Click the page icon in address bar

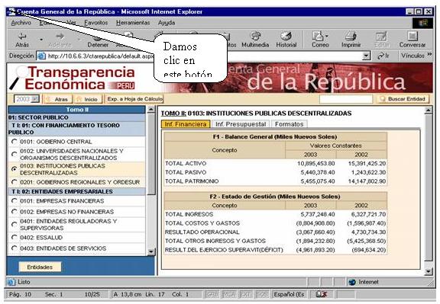click(x=41, y=56)
